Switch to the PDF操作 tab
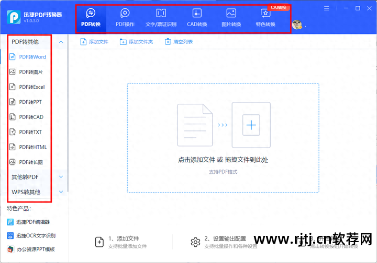This screenshot has width=377, height=263. [x=125, y=18]
